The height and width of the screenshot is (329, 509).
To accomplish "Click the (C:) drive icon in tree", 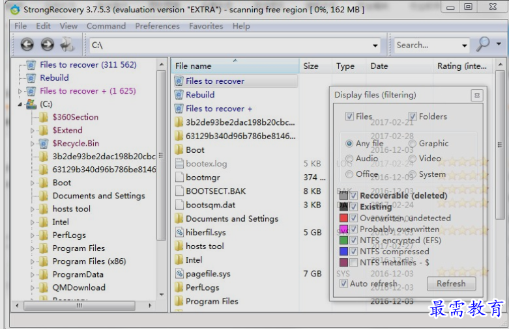I will click(x=31, y=104).
